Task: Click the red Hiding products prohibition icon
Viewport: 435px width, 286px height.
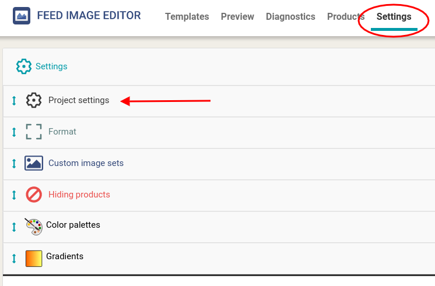Action: click(34, 195)
